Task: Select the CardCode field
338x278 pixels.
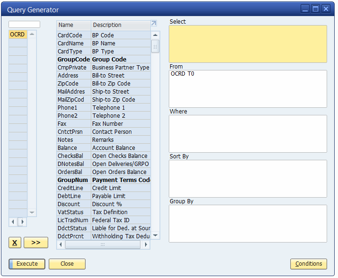Action: click(x=74, y=35)
